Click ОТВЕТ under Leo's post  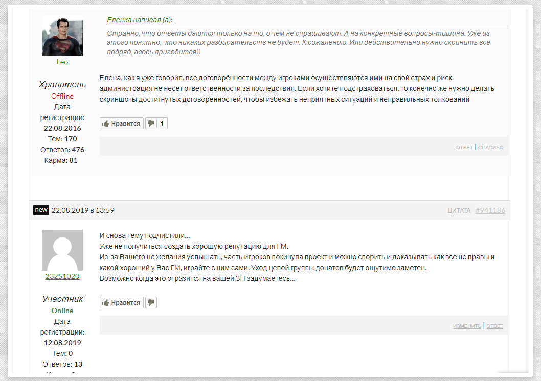(x=464, y=148)
